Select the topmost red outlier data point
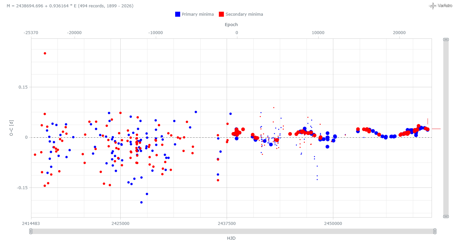The height and width of the screenshot is (247, 455). point(45,53)
